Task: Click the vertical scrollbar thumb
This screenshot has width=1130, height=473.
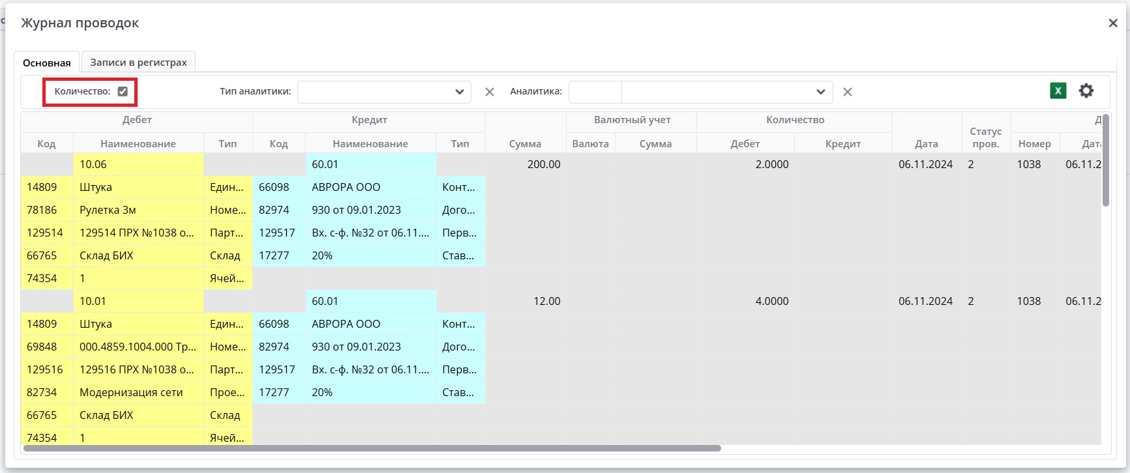Action: (1105, 160)
